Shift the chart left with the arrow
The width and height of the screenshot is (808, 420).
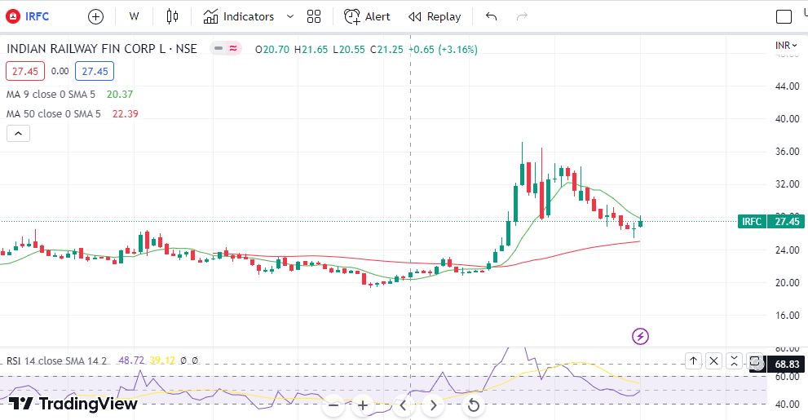[x=403, y=405]
